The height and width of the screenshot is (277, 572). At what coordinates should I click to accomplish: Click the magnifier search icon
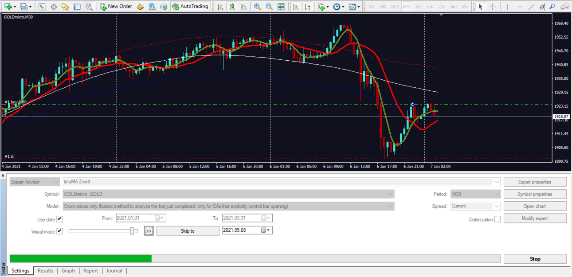(x=552, y=7)
